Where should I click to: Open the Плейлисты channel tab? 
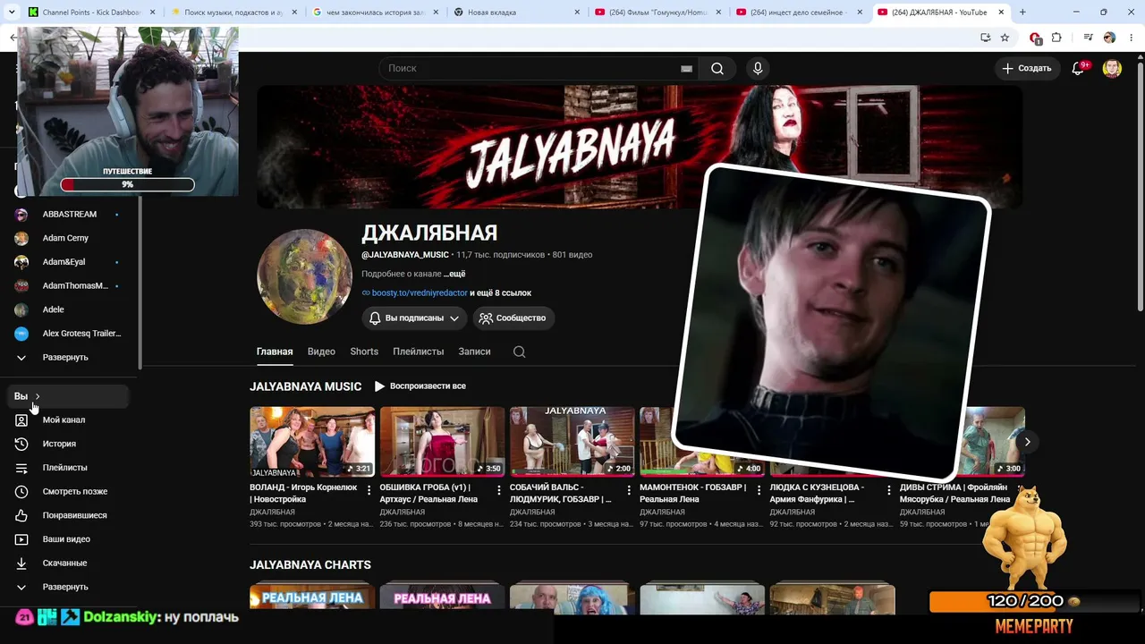click(418, 352)
